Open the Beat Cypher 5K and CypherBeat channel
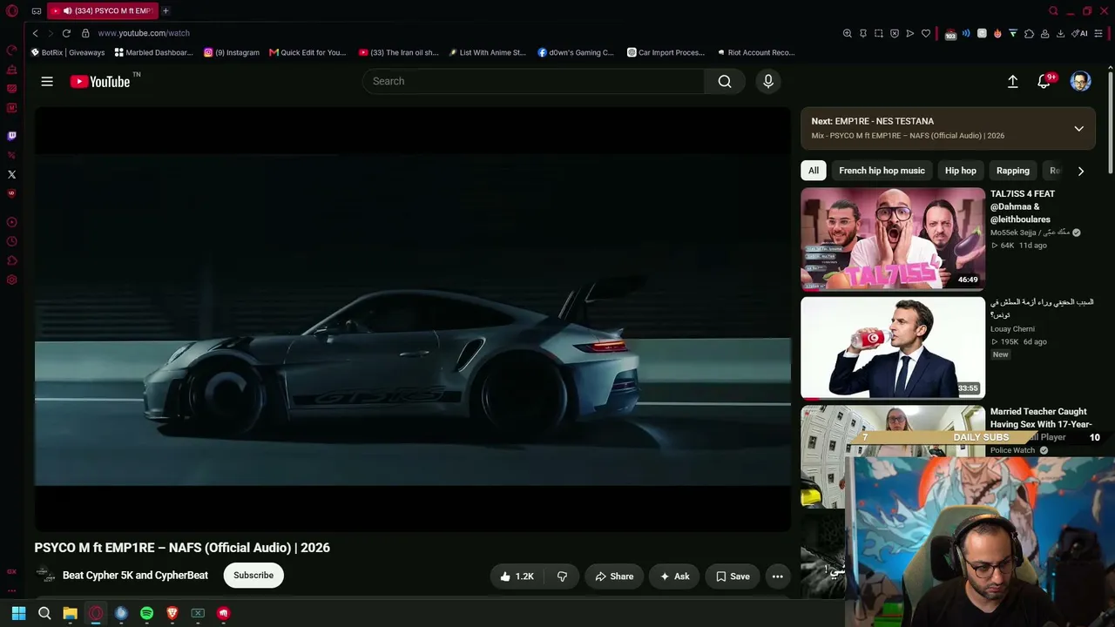Viewport: 1115px width, 627px height. (135, 576)
